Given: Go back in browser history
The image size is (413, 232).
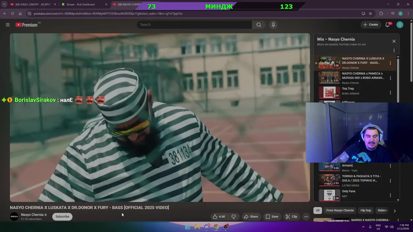Looking at the screenshot, I should tap(5, 14).
